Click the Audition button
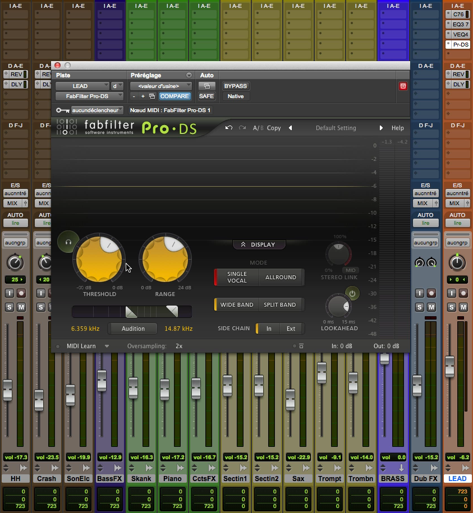The image size is (473, 513). [x=133, y=329]
